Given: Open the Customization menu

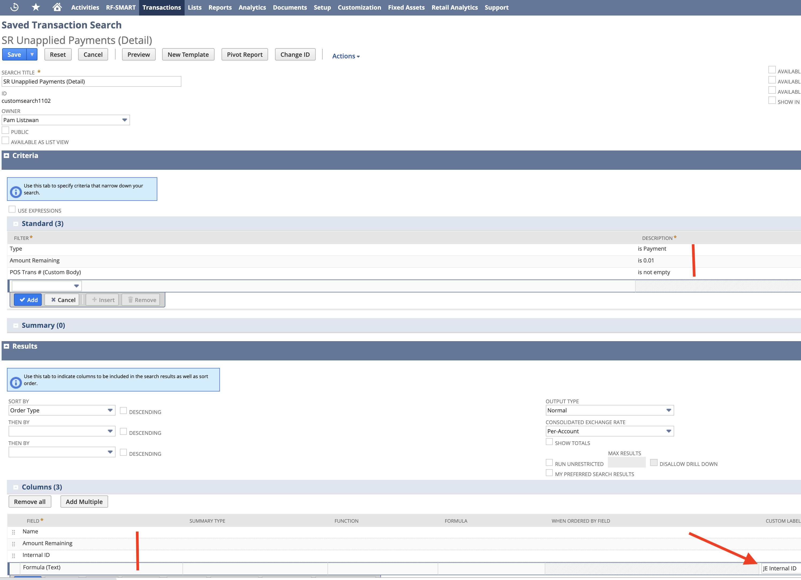Looking at the screenshot, I should click(359, 7).
